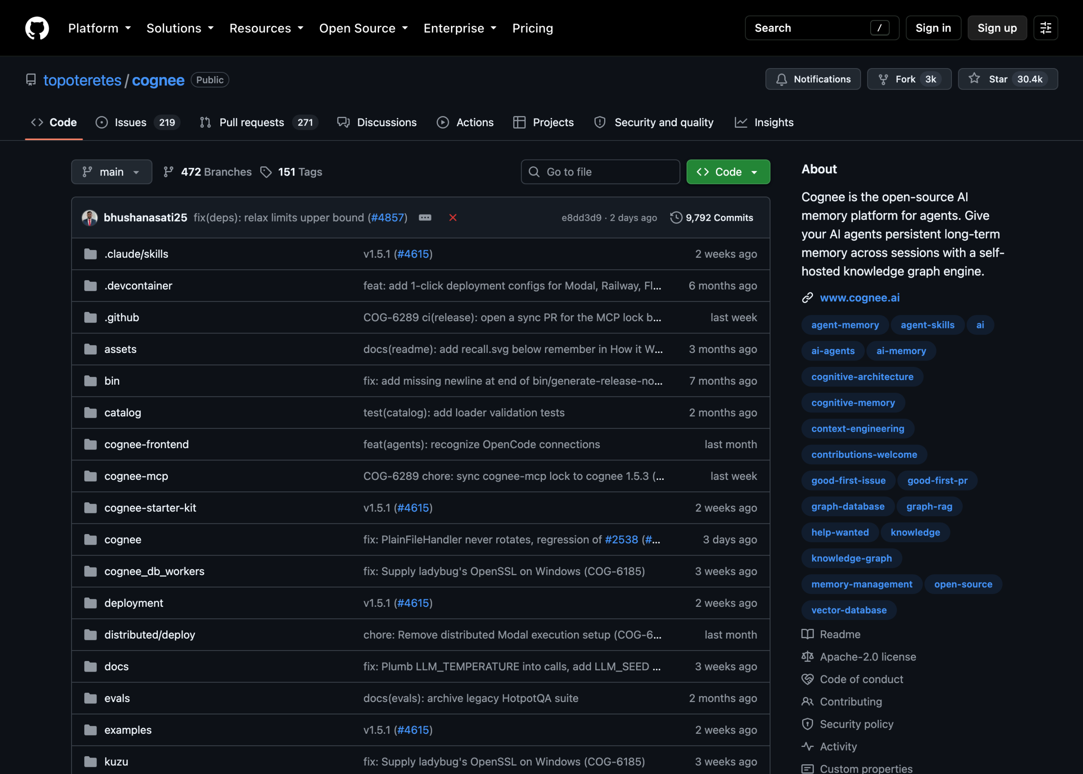The height and width of the screenshot is (774, 1083).
Task: Switch to the Actions tab
Action: click(x=465, y=122)
